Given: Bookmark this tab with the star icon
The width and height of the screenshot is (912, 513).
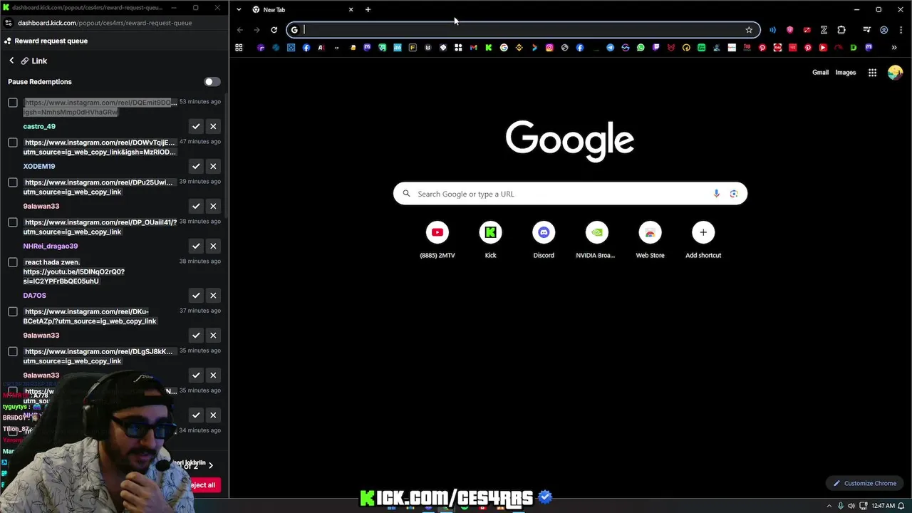Looking at the screenshot, I should 749,30.
